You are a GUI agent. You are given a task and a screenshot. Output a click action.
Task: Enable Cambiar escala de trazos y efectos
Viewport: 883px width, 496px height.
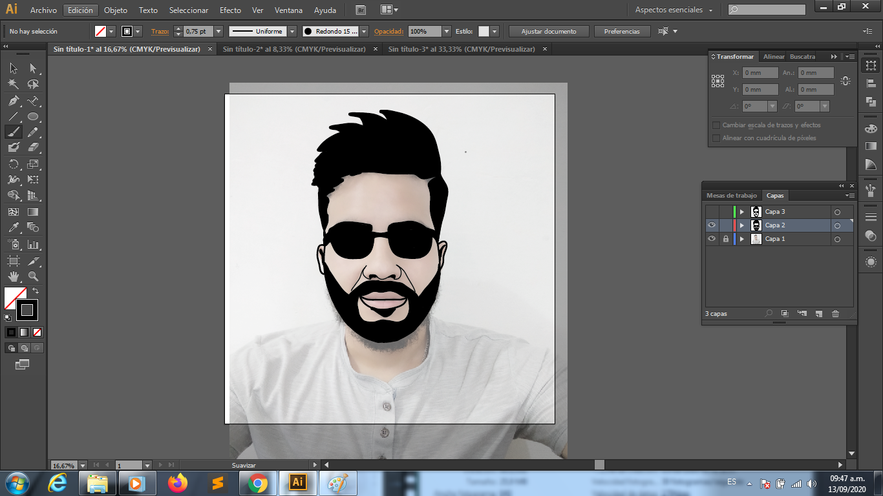click(716, 125)
